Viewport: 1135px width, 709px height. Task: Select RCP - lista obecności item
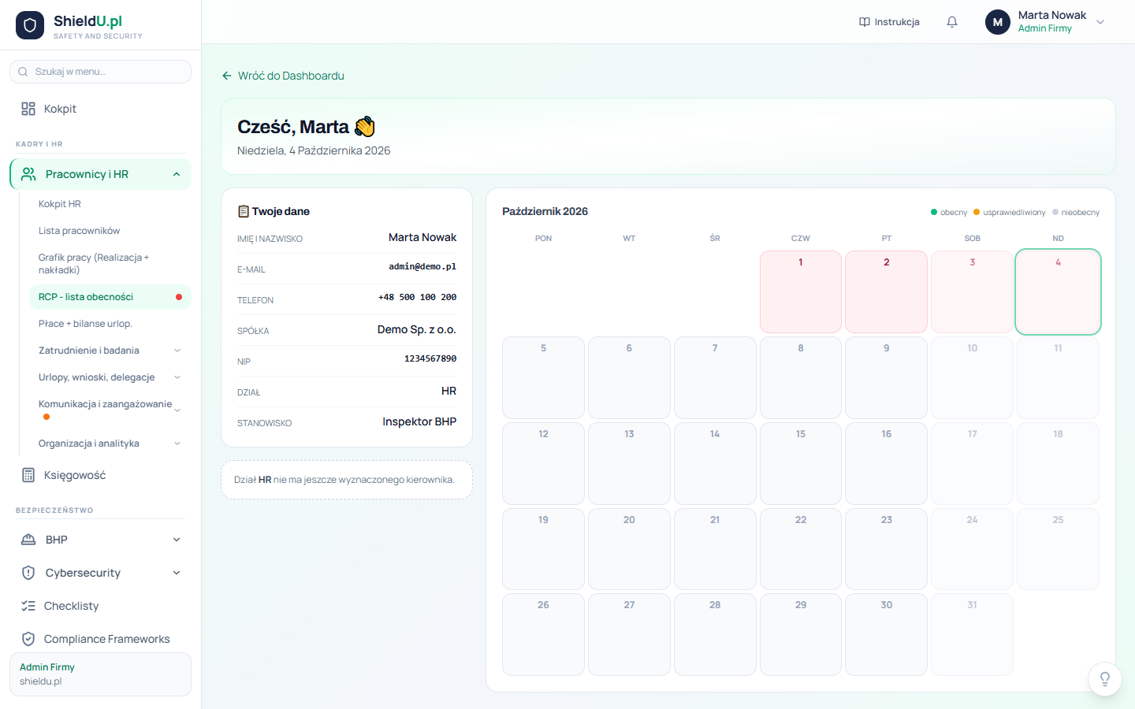pyautogui.click(x=110, y=297)
